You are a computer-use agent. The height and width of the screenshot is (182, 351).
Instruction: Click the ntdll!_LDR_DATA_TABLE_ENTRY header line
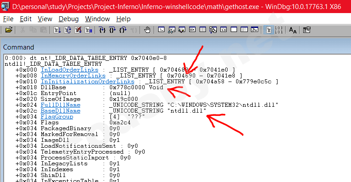pos(53,64)
